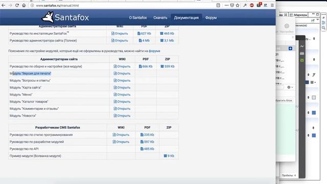The height and width of the screenshot is (184, 327).
Task: Open the browser home page
Action: tap(24, 6)
